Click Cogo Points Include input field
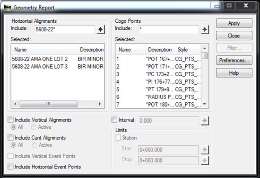This screenshot has height=178, width=260. [168, 29]
